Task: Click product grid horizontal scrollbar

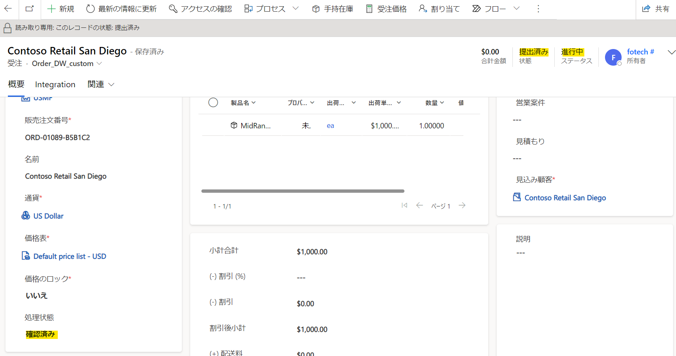Action: click(303, 191)
